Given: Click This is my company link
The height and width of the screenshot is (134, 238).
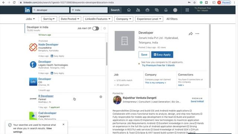Looking at the screenshot, I should tap(155, 83).
